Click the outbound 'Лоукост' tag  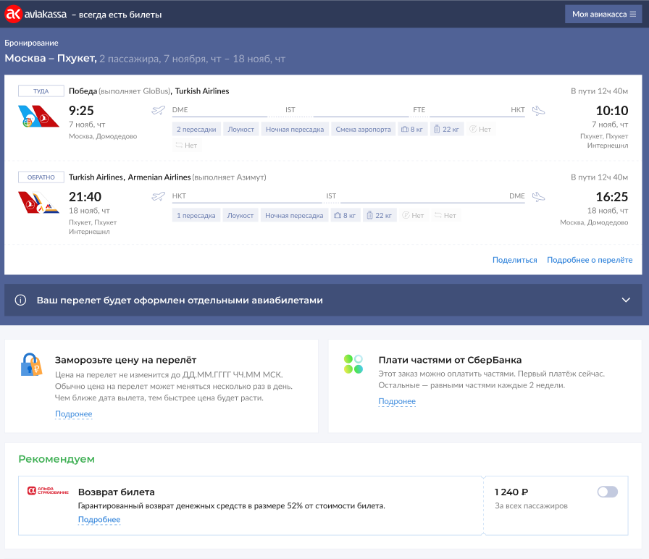pos(241,130)
